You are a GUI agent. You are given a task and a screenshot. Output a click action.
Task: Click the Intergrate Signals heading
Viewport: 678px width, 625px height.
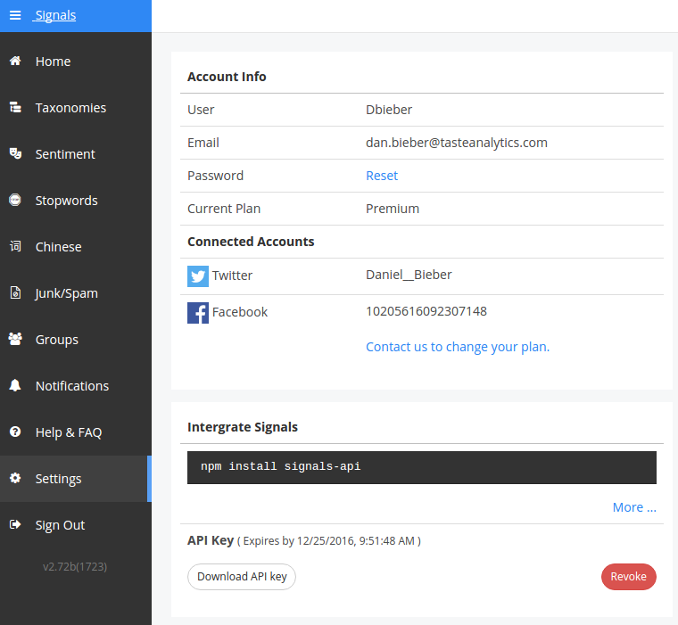[242, 427]
